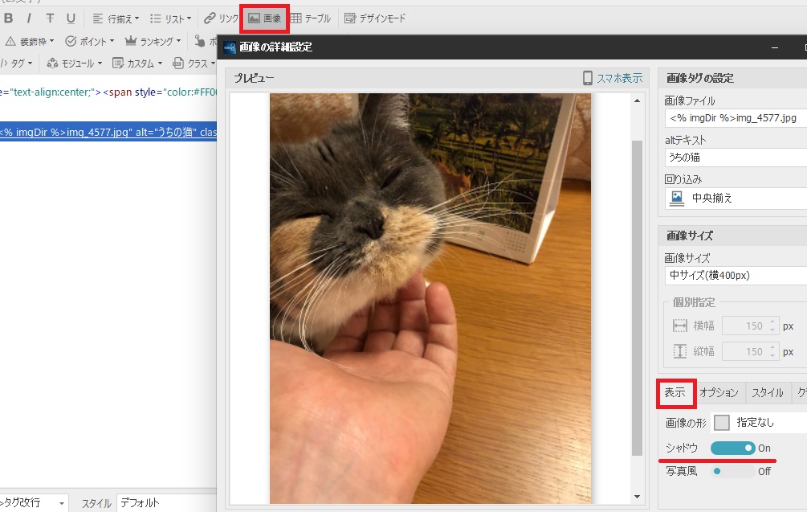Click the 縦幅 height stepper arrows

772,352
